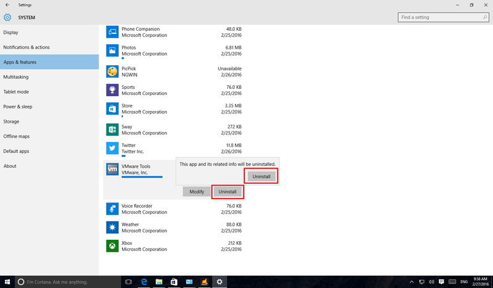The height and width of the screenshot is (288, 493).
Task: Switch to Default apps section
Action: coord(17,151)
